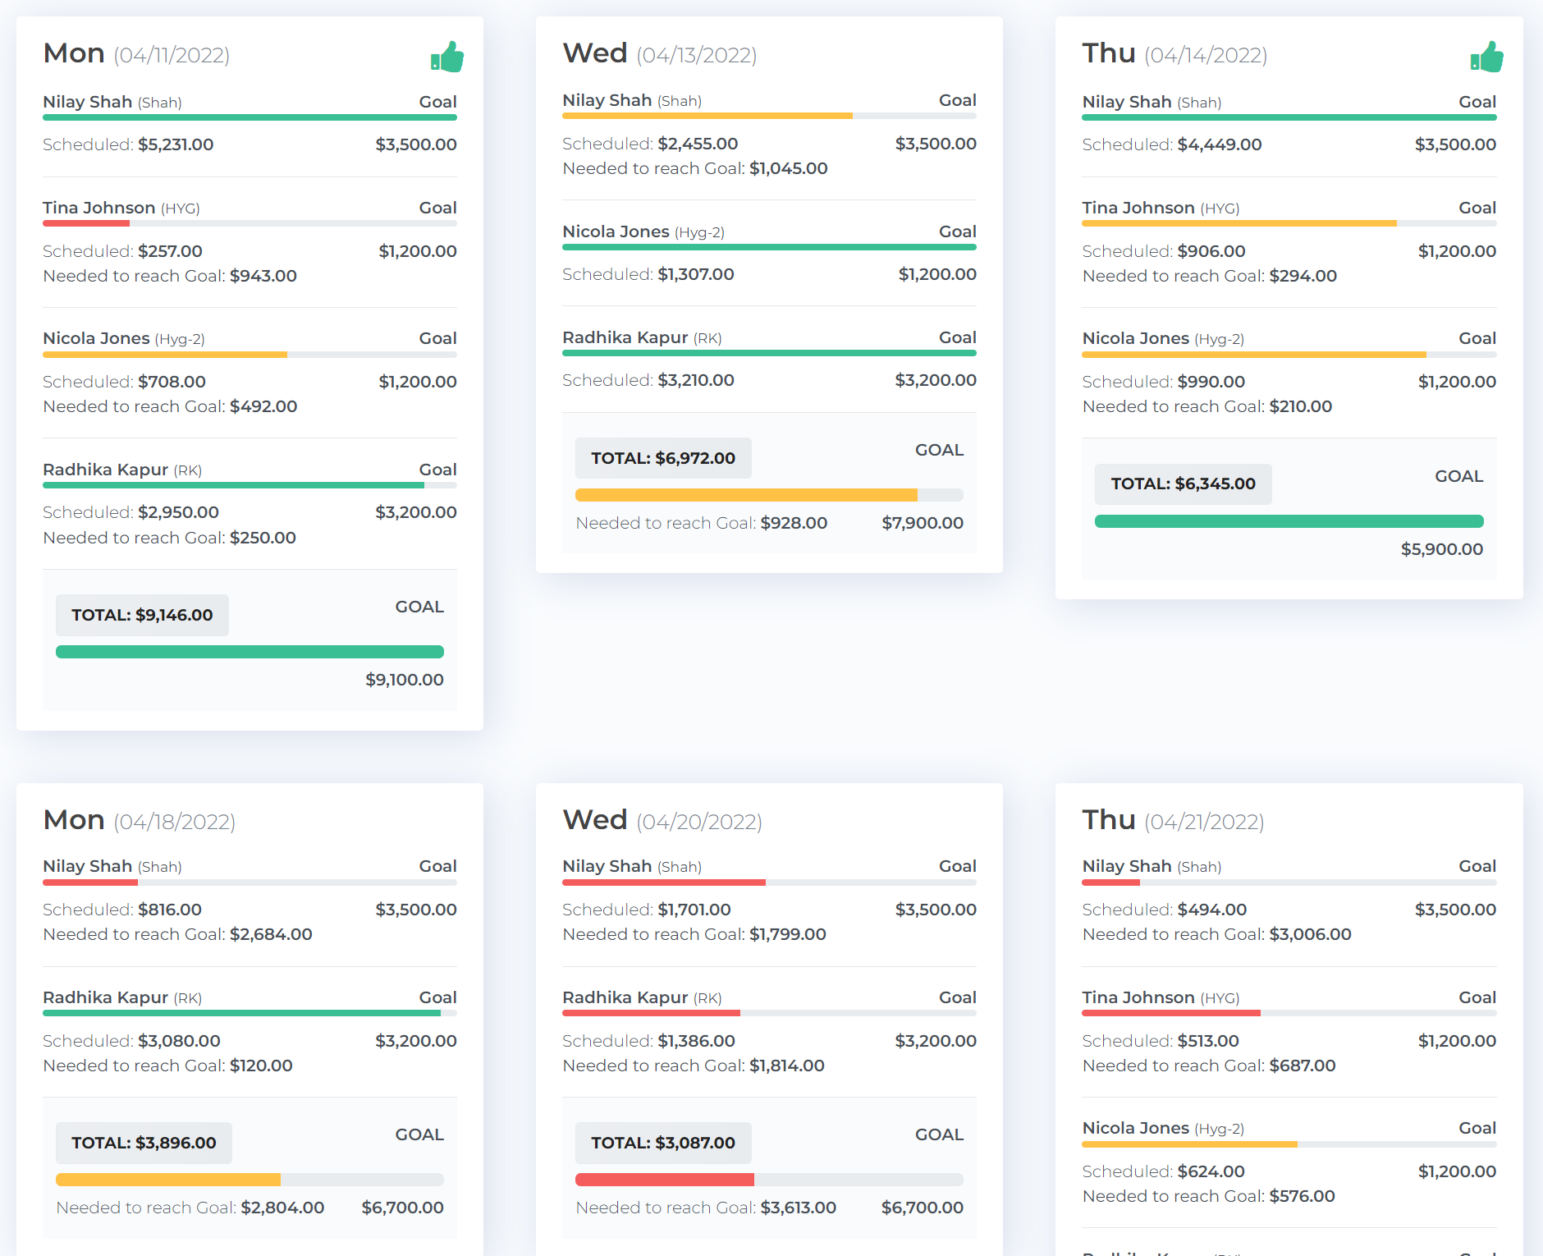The height and width of the screenshot is (1256, 1543).
Task: Click the TOTAL: $9,146.00 badge
Action: tap(142, 615)
